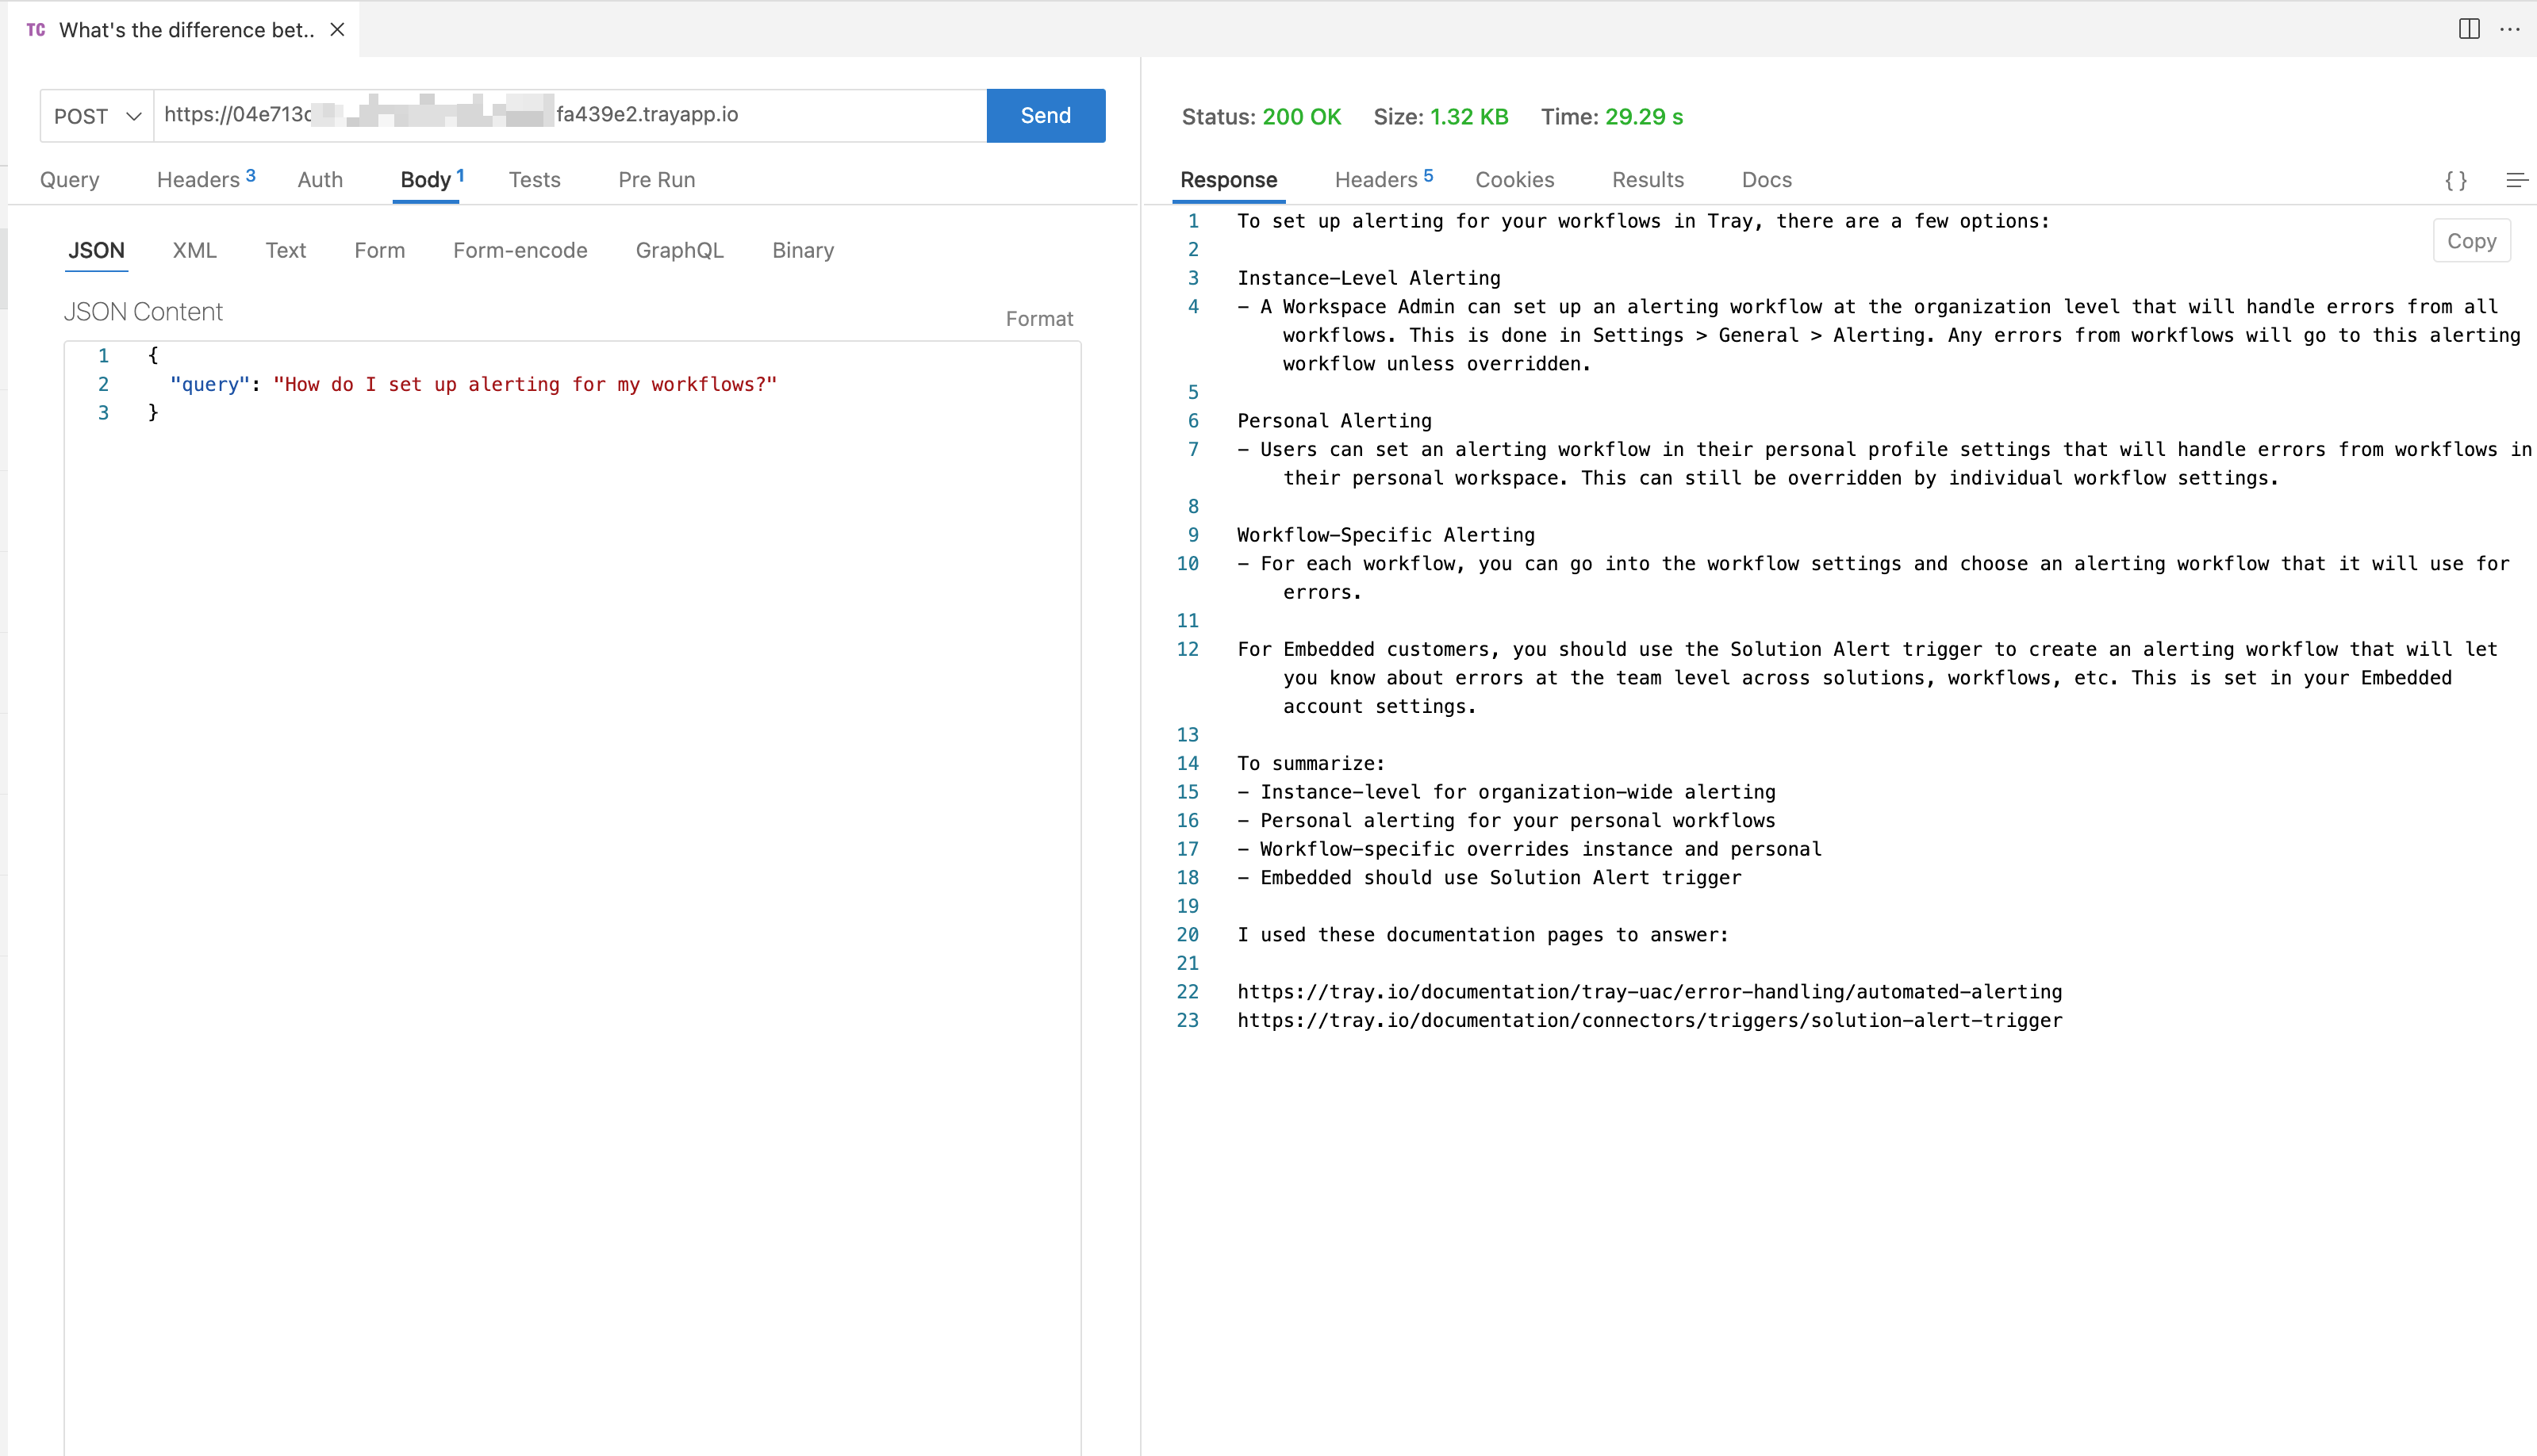Open the more options ellipsis menu
This screenshot has width=2537, height=1456.
[x=2512, y=29]
